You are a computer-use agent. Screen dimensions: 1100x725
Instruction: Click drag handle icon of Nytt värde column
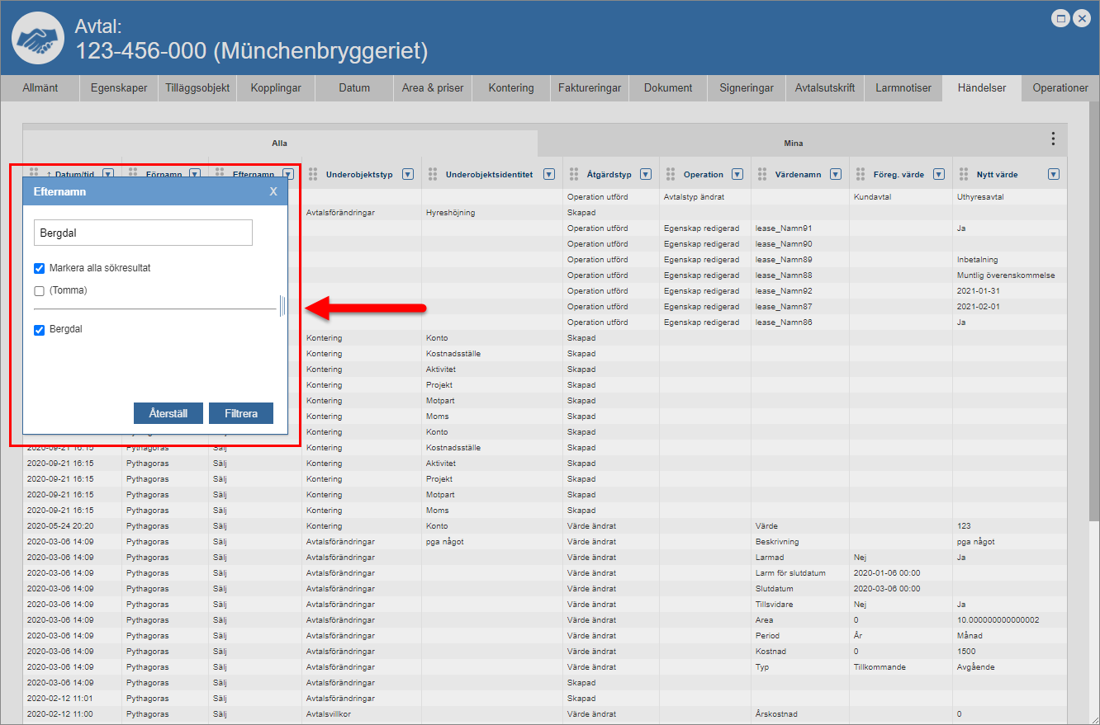coord(963,174)
